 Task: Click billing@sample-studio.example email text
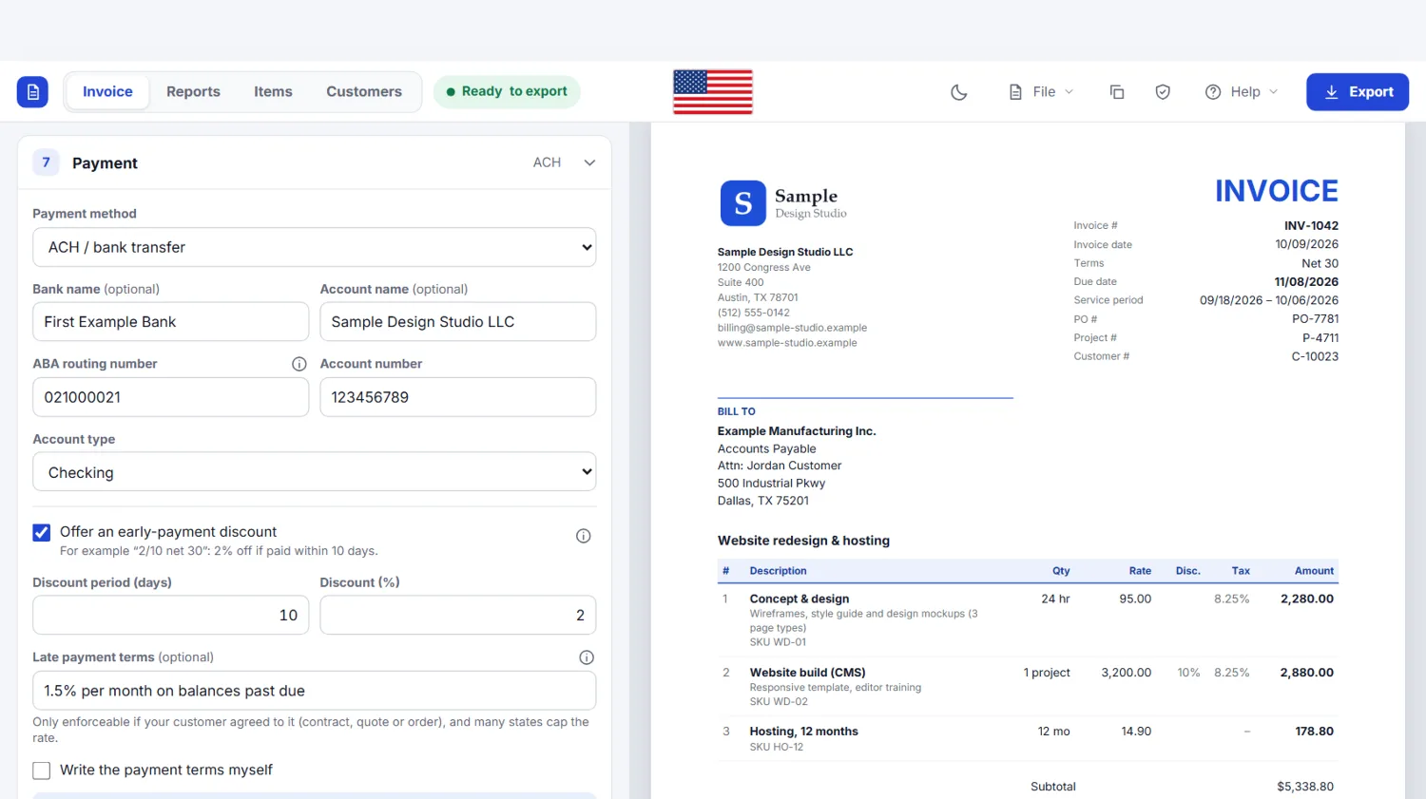[x=792, y=328]
